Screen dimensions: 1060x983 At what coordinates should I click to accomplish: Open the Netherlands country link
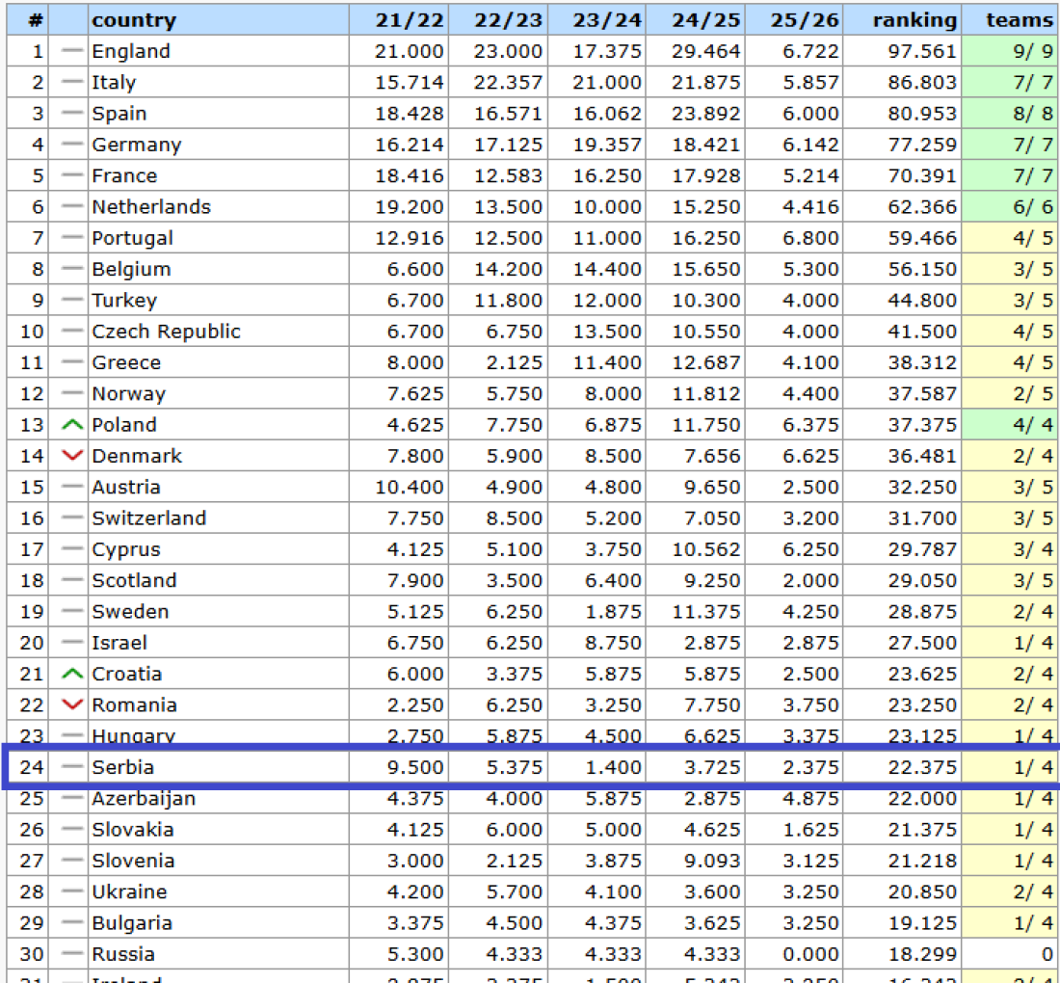pos(150,207)
